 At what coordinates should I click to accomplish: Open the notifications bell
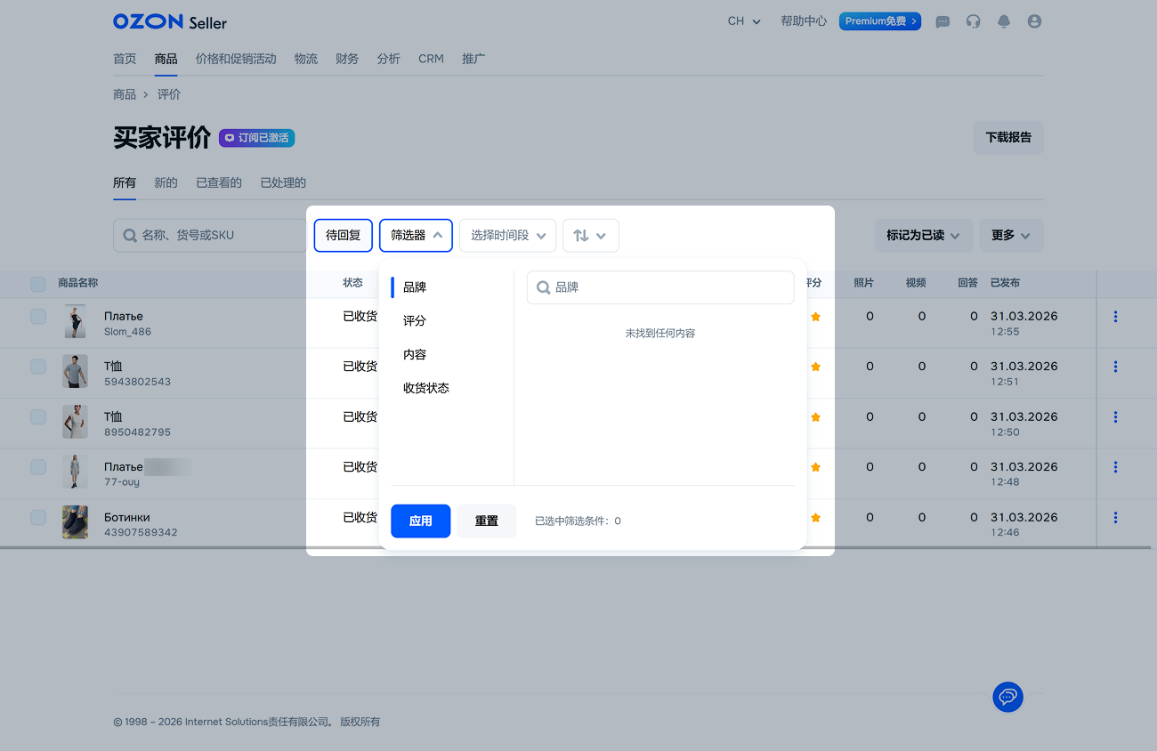click(x=1004, y=21)
